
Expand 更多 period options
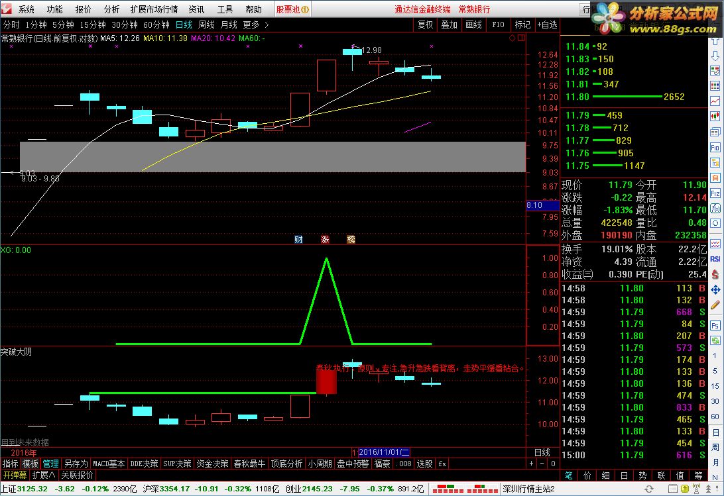(256, 25)
